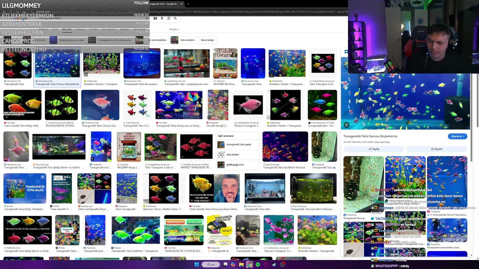The image size is (479, 269).
Task: Click the Paylaş share button
Action: point(374,149)
